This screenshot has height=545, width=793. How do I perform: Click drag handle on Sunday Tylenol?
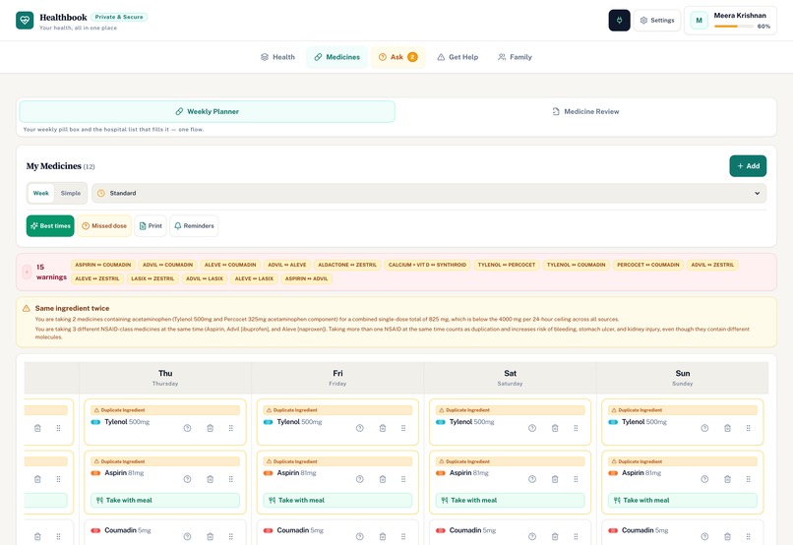(x=748, y=428)
